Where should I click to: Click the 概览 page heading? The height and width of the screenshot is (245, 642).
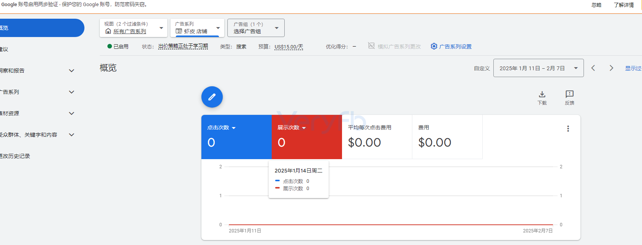pyautogui.click(x=108, y=68)
